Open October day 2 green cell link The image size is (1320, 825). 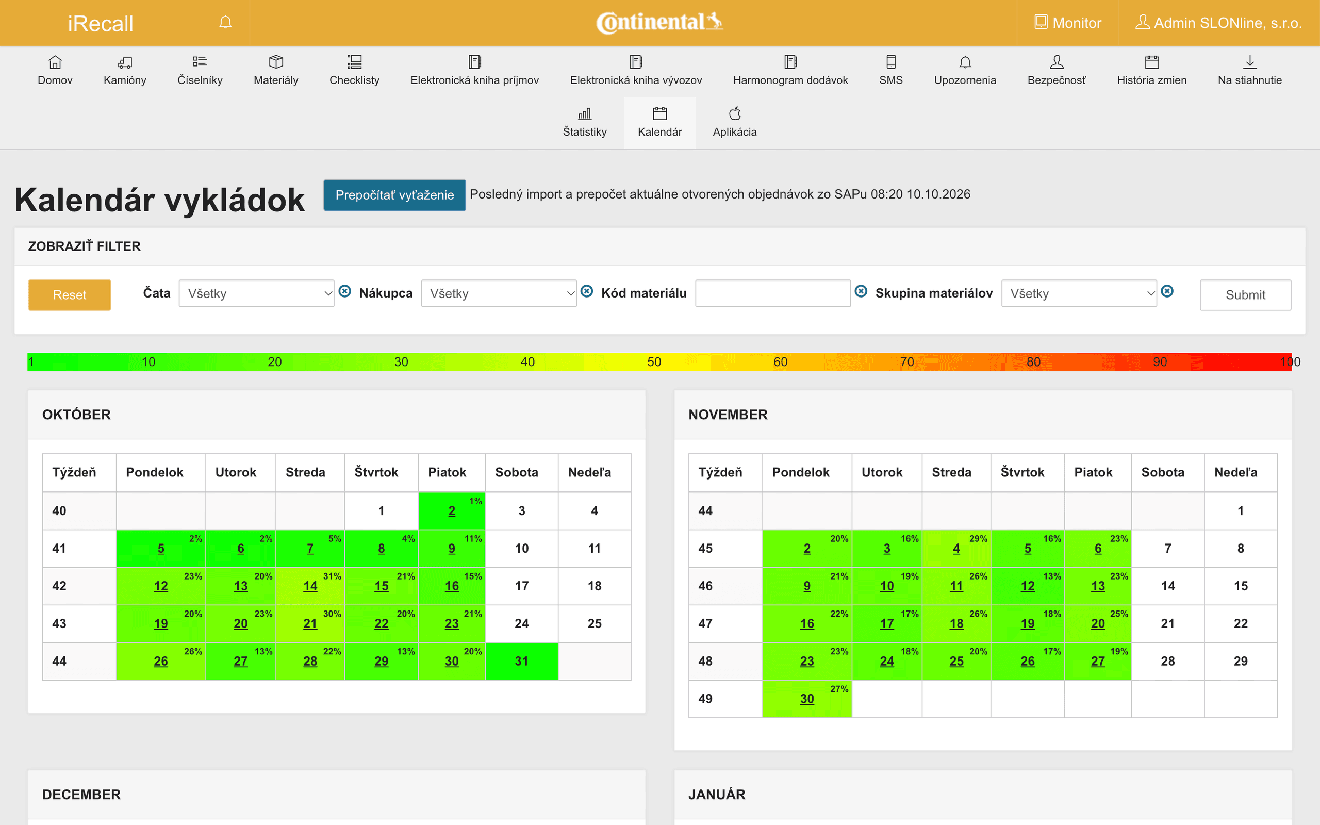(x=452, y=510)
